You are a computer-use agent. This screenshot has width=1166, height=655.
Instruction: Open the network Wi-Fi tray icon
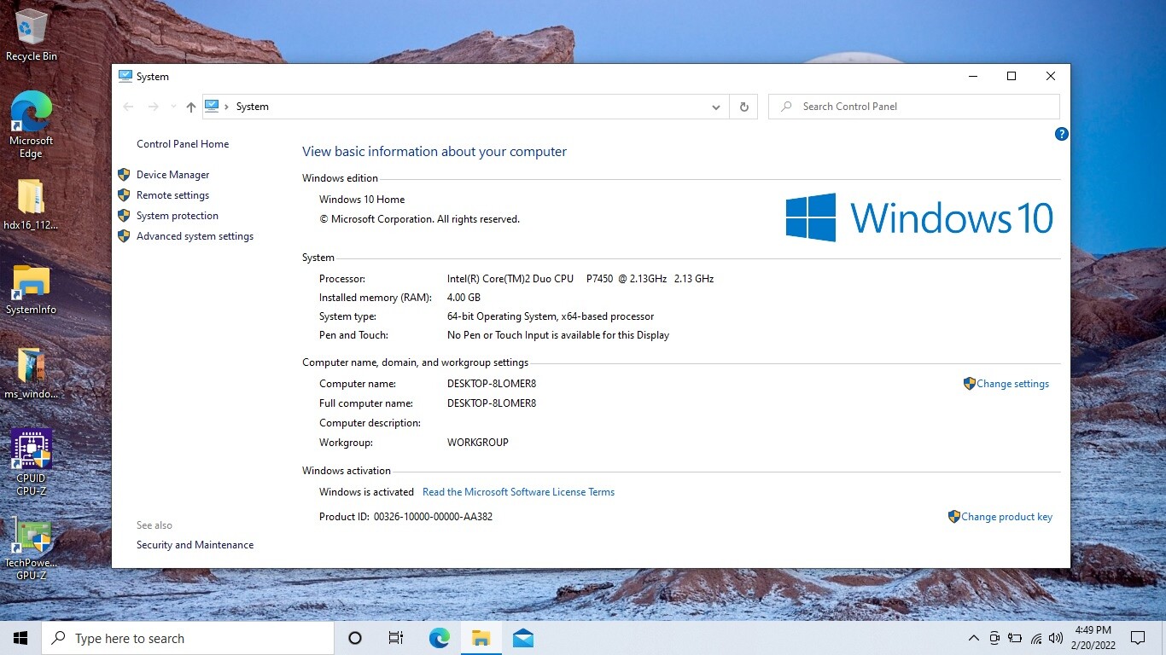click(x=1036, y=638)
